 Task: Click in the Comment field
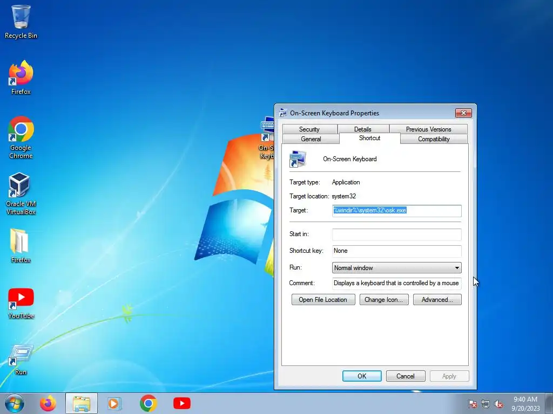coord(396,283)
